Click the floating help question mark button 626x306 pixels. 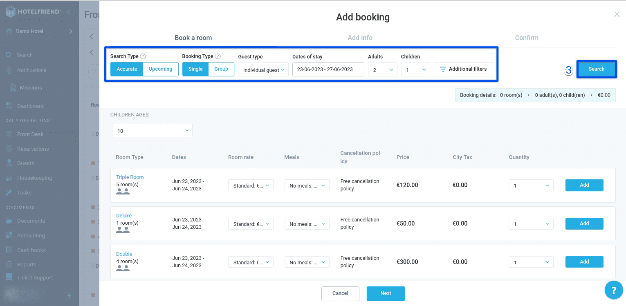(614, 290)
